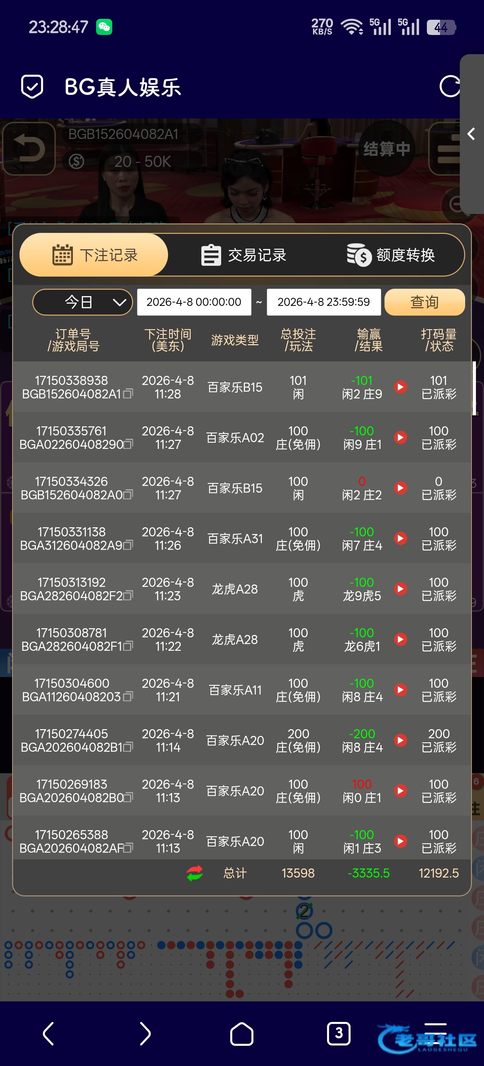Open the browser menu icon in bottom bar
The image size is (484, 1066).
[x=436, y=1033]
